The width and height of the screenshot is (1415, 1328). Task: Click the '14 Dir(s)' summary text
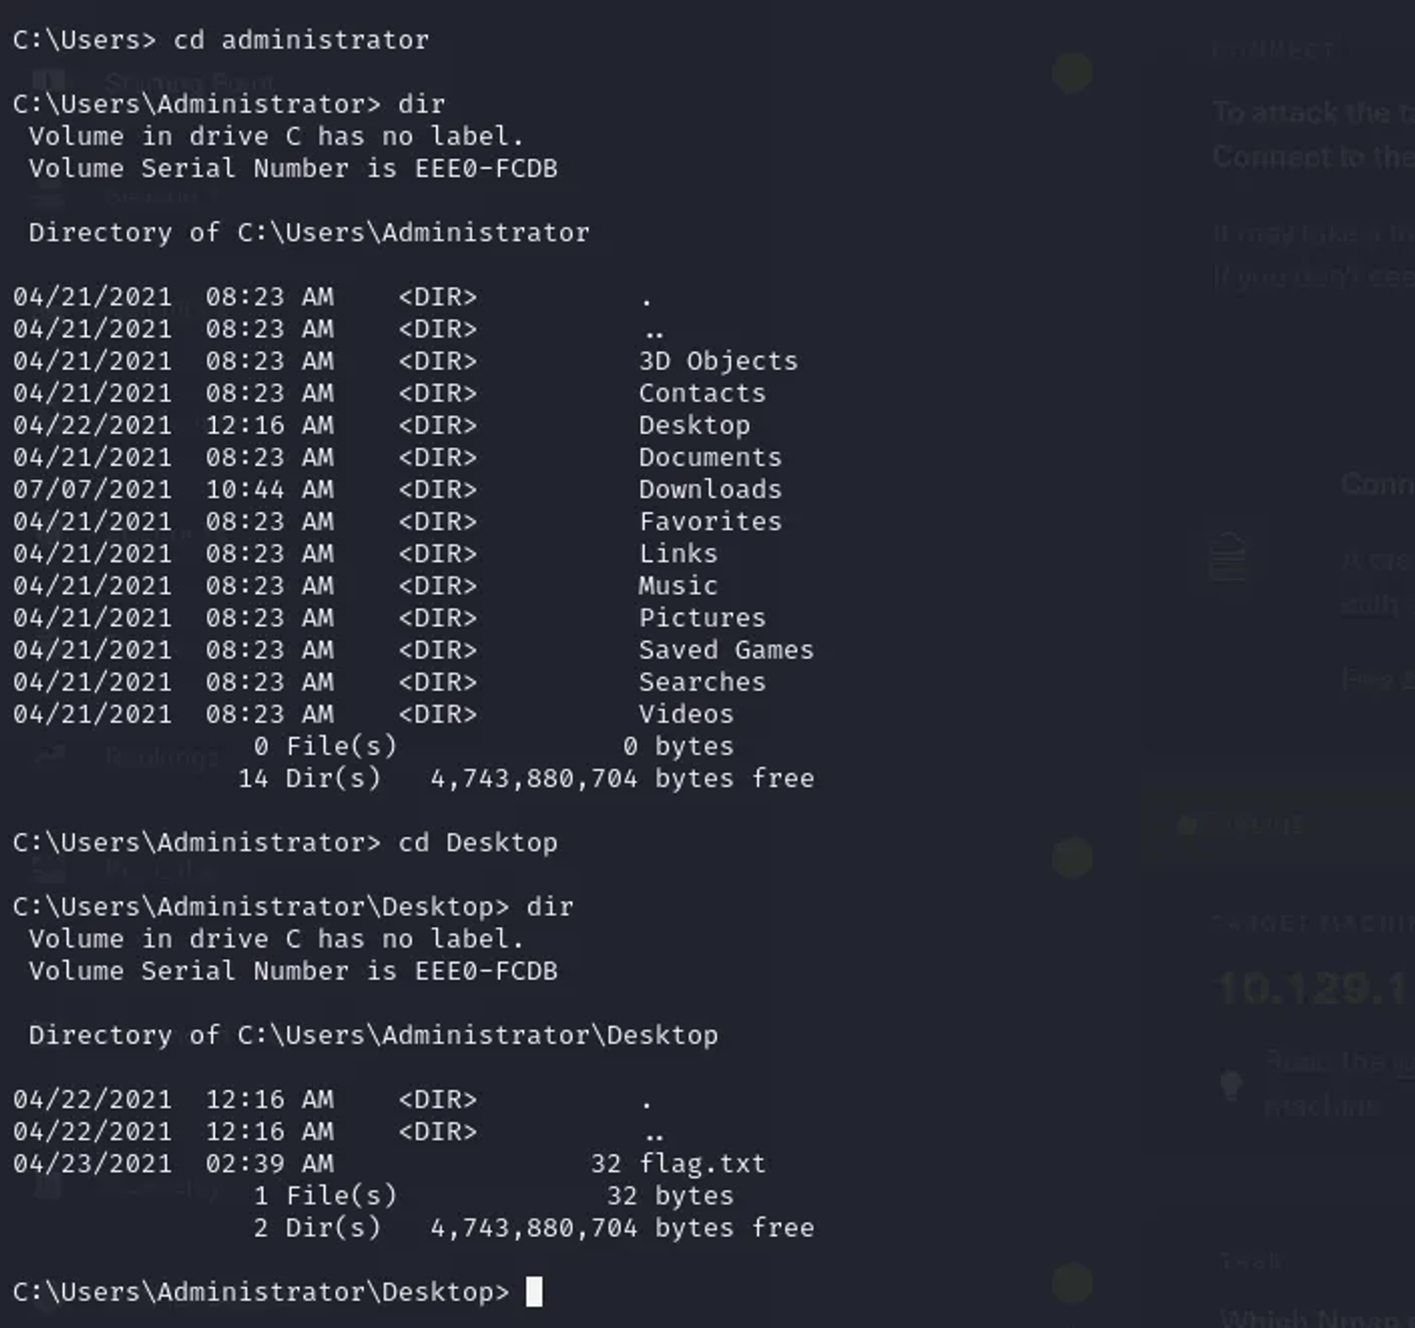pyautogui.click(x=310, y=778)
